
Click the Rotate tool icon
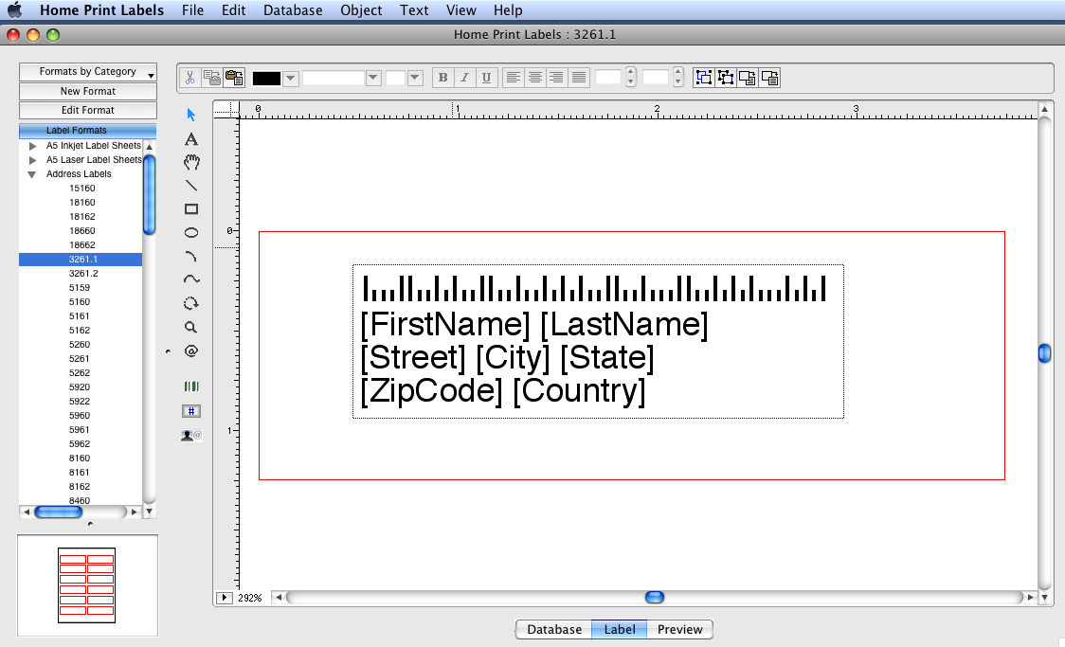pos(191,304)
